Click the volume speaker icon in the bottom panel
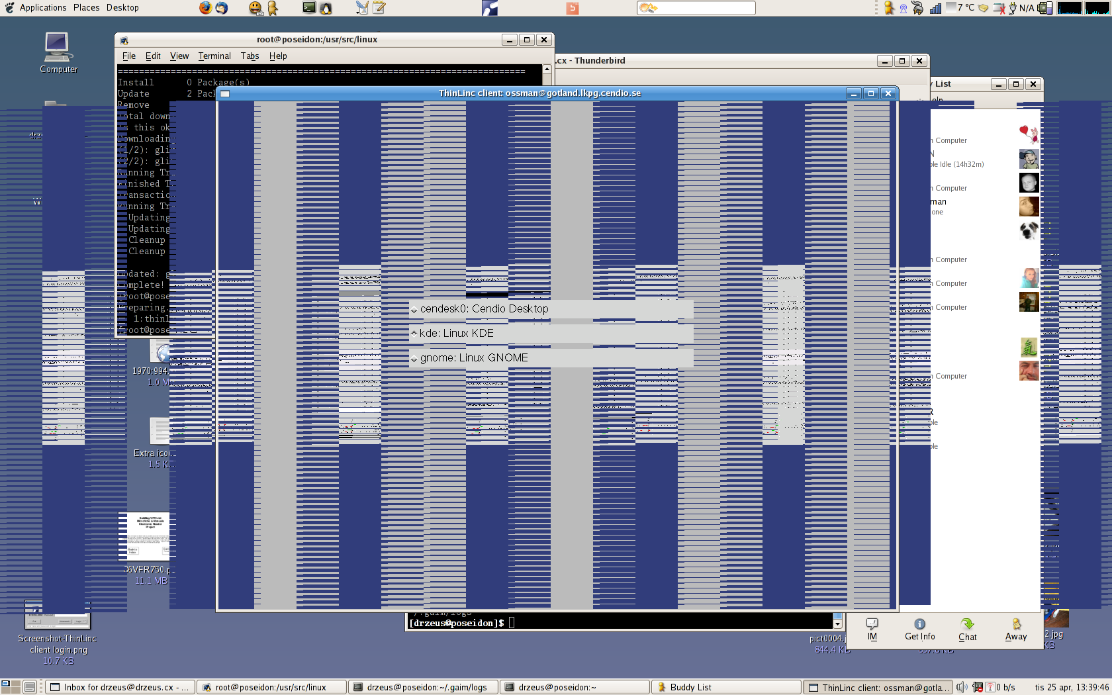 [x=961, y=687]
